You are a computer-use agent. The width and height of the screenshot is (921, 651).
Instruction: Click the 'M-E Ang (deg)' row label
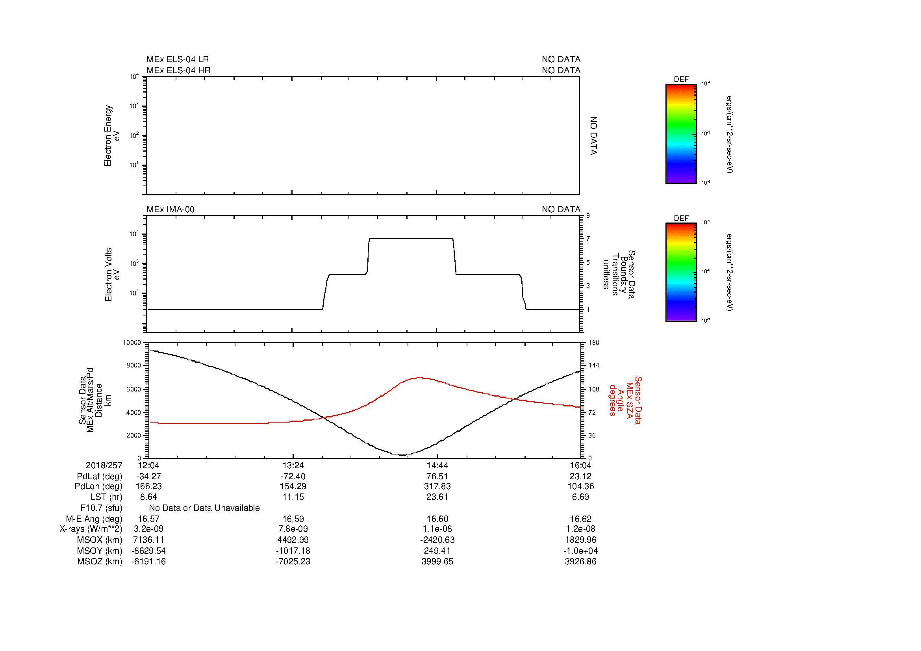94,519
